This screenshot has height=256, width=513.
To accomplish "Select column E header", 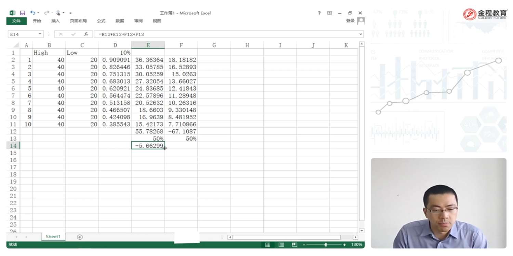I will tap(148, 45).
